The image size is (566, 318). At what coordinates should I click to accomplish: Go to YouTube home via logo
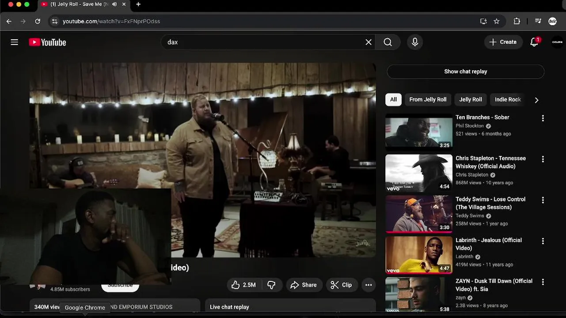[47, 42]
